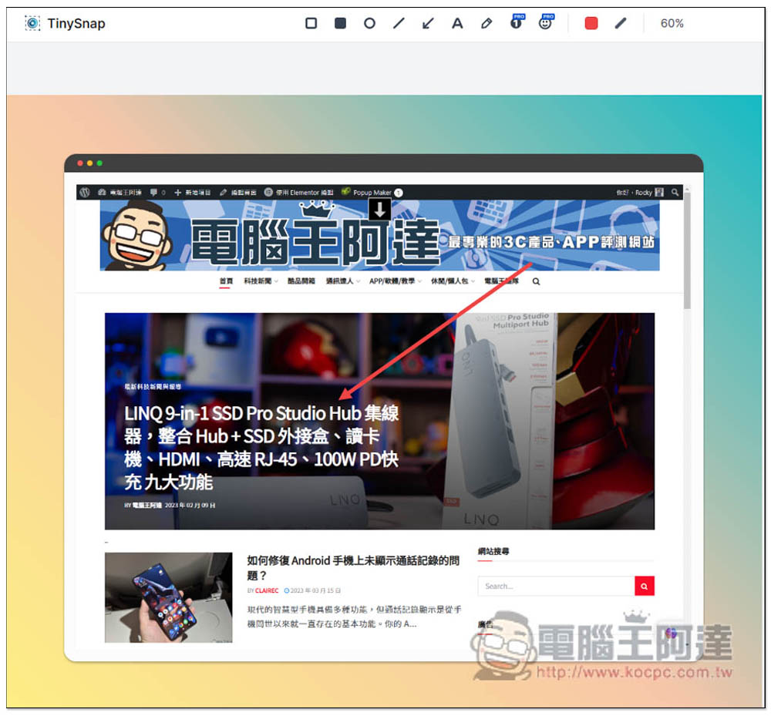Click the 首頁 navigation tab

226,281
